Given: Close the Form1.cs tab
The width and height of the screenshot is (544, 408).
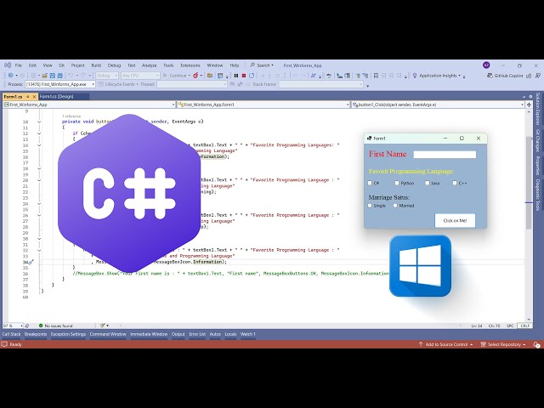Looking at the screenshot, I should [34, 96].
